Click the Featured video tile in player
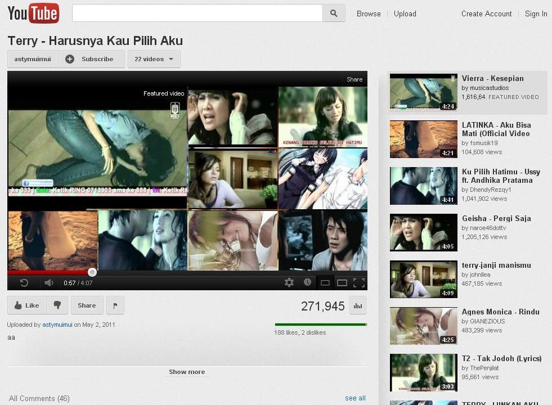This screenshot has height=405, width=552. pyautogui.click(x=97, y=148)
